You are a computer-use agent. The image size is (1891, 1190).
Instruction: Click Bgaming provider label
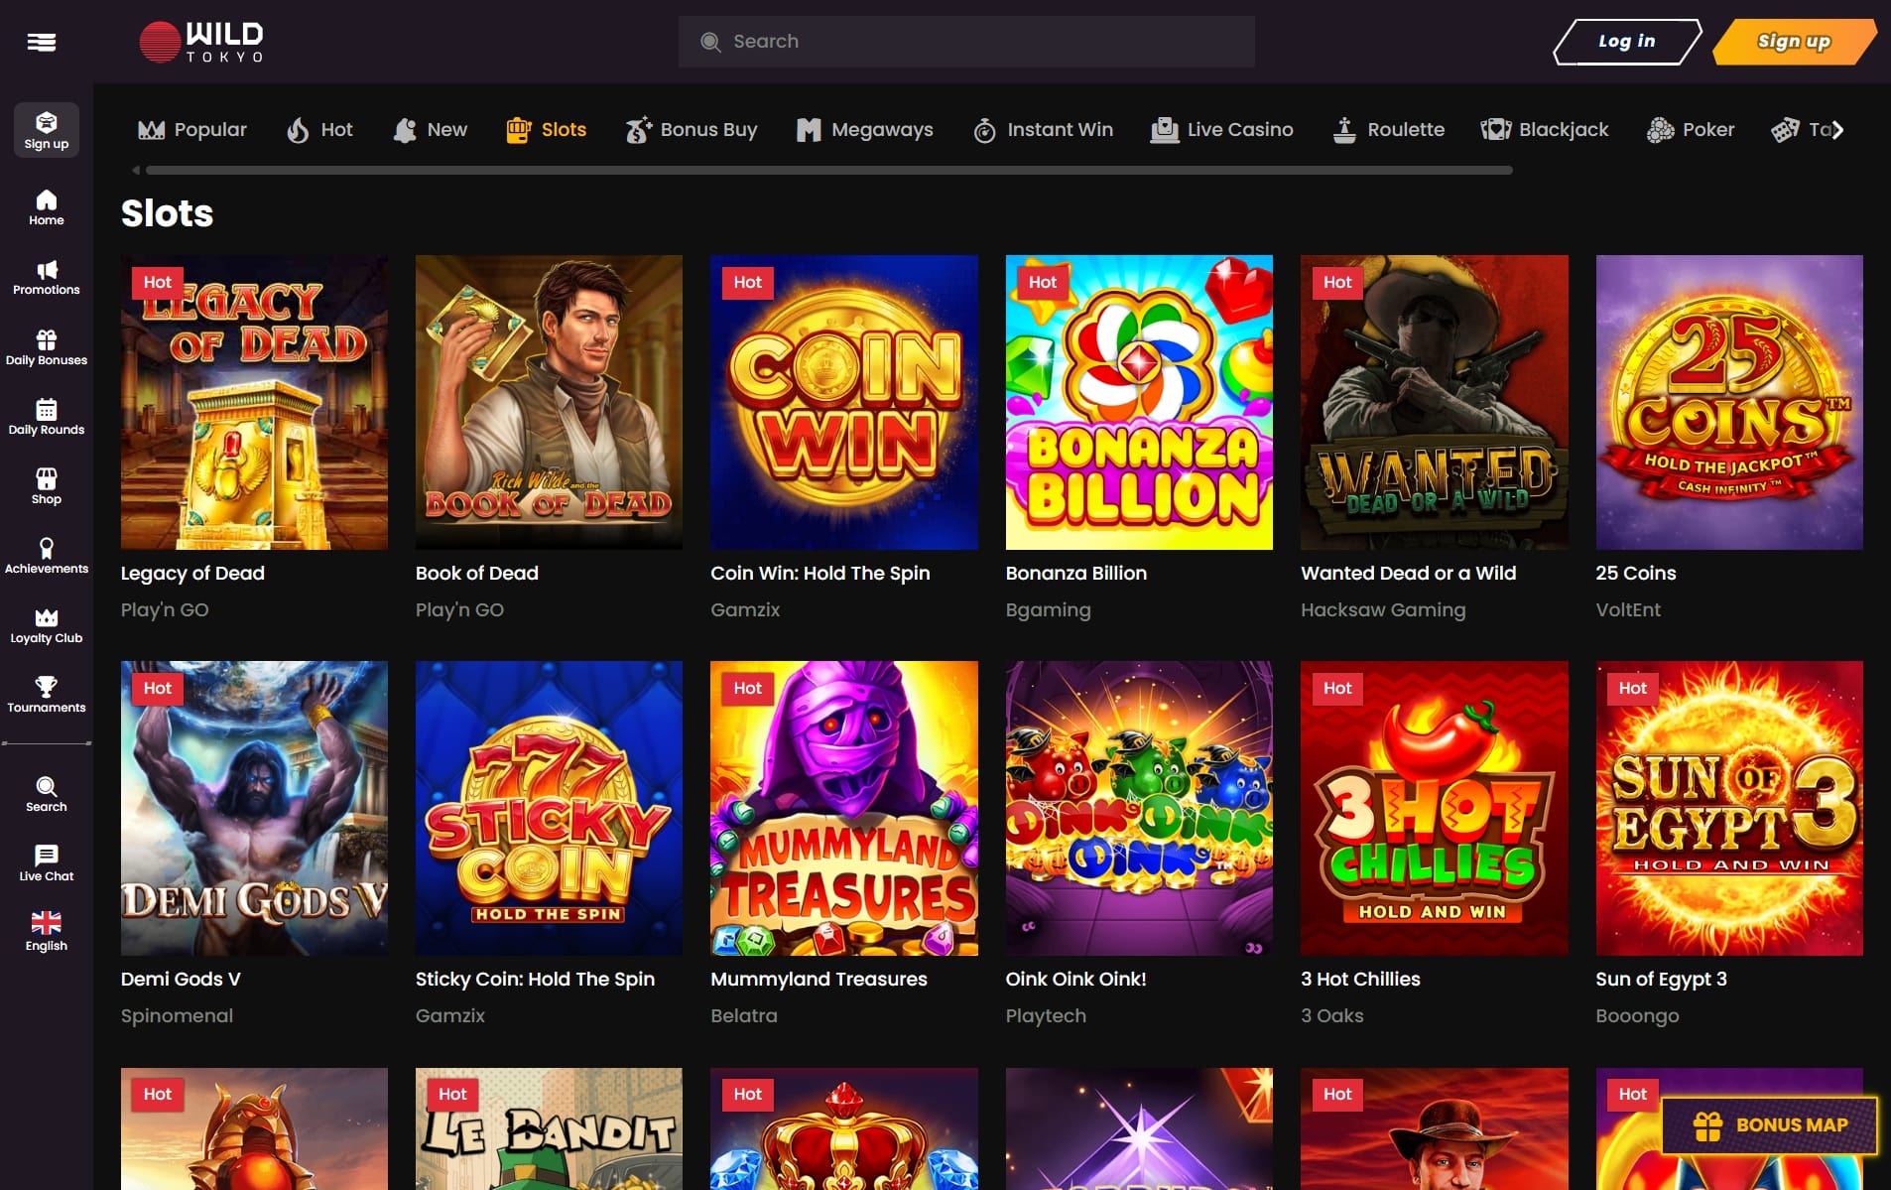(1049, 609)
